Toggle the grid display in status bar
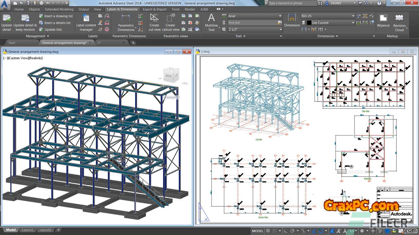Viewport: 419px width, 235px height. [268, 231]
